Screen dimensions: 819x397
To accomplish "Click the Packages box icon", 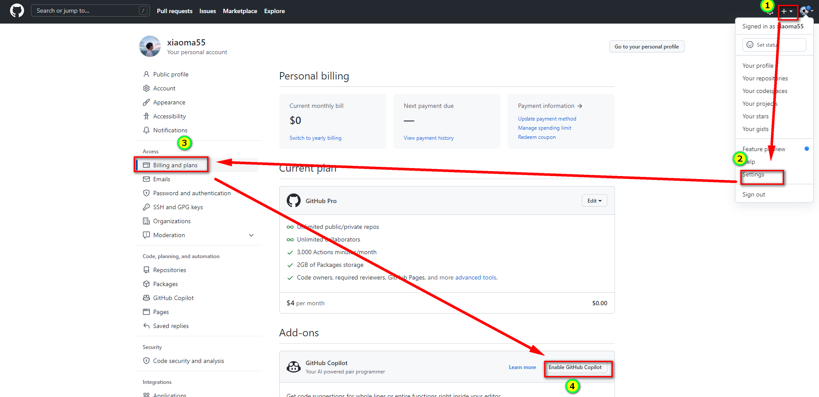I will [146, 284].
